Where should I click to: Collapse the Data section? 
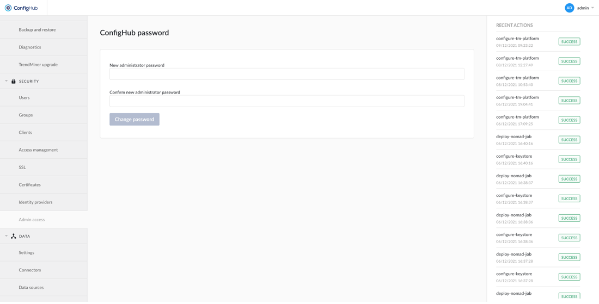pyautogui.click(x=7, y=236)
